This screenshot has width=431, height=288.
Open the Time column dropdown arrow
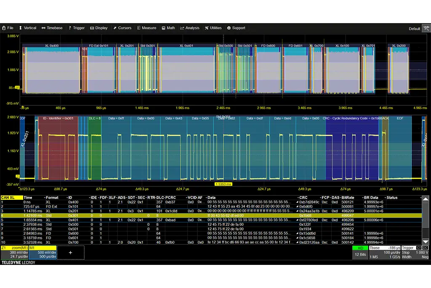pyautogui.click(x=45, y=198)
